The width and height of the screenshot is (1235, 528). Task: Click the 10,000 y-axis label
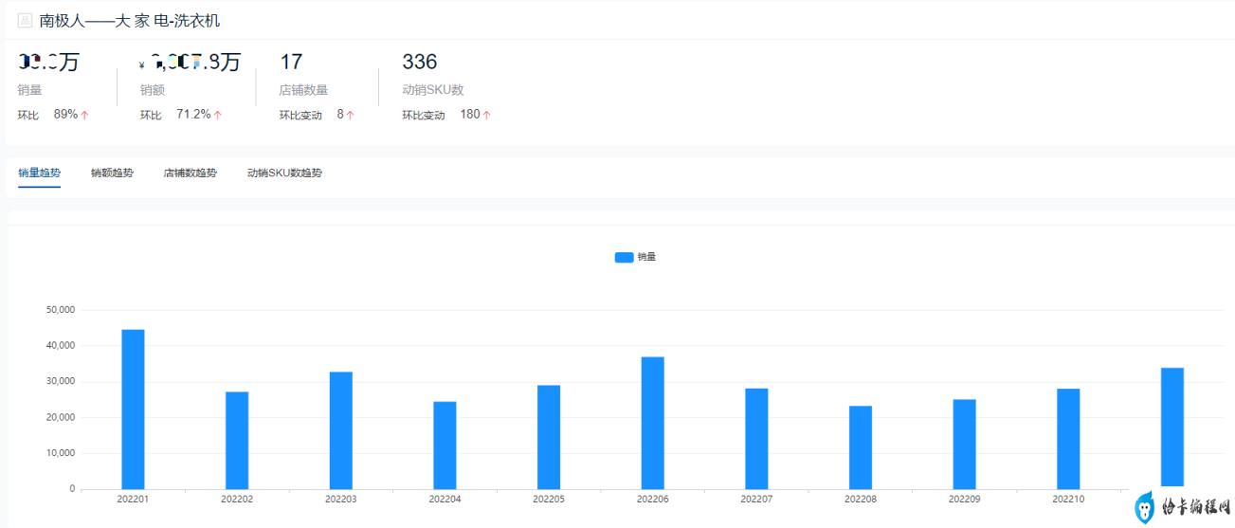(60, 453)
